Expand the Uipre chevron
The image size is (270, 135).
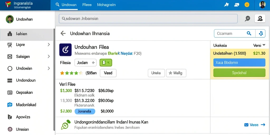(49, 45)
